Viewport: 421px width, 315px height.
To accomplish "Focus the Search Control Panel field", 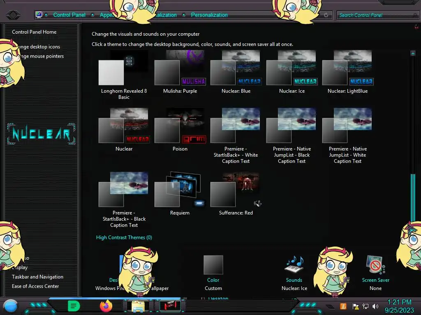I will (377, 15).
